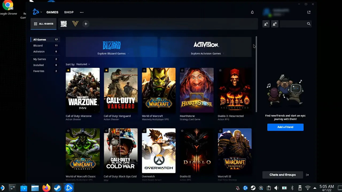Open taskbar system settings sliders icon
The image size is (342, 192).
coord(12,188)
